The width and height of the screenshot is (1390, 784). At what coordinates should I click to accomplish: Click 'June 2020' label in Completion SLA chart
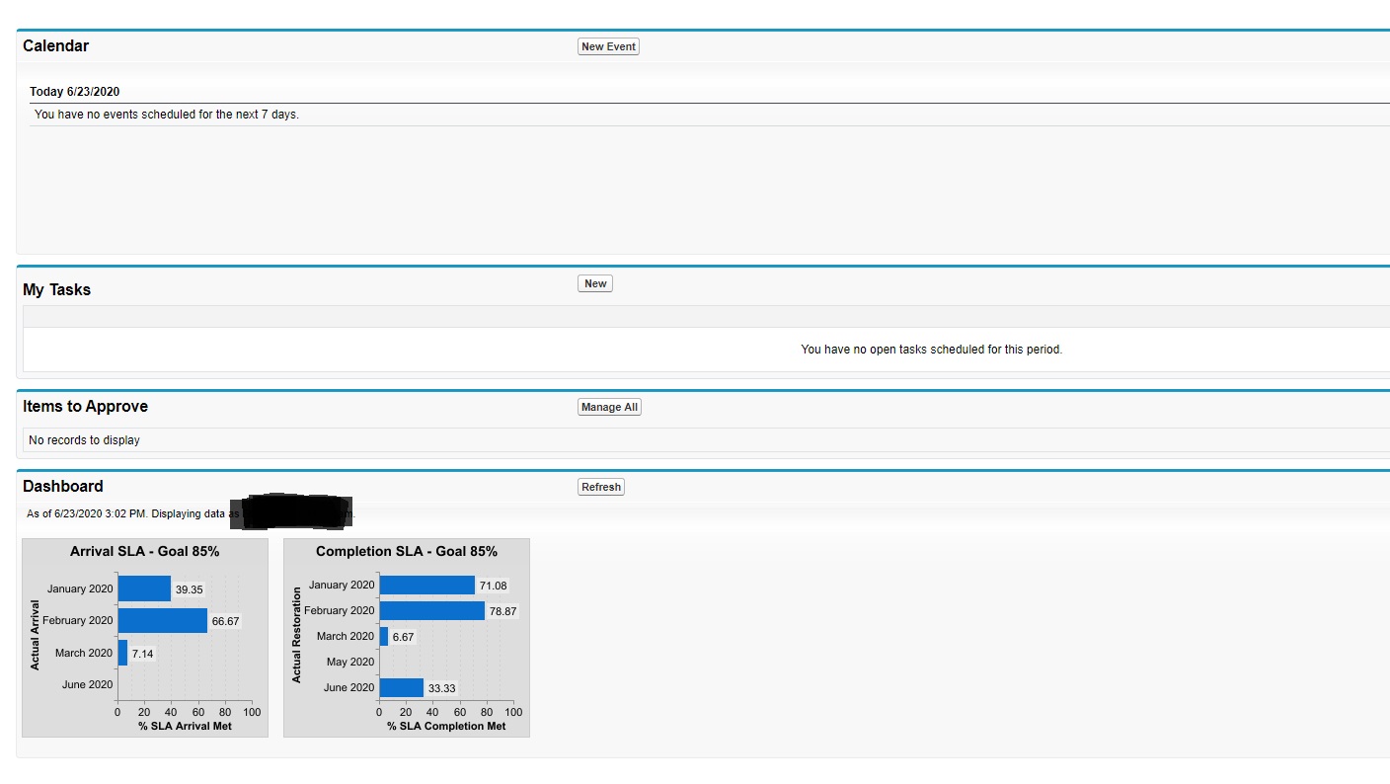[x=348, y=688]
